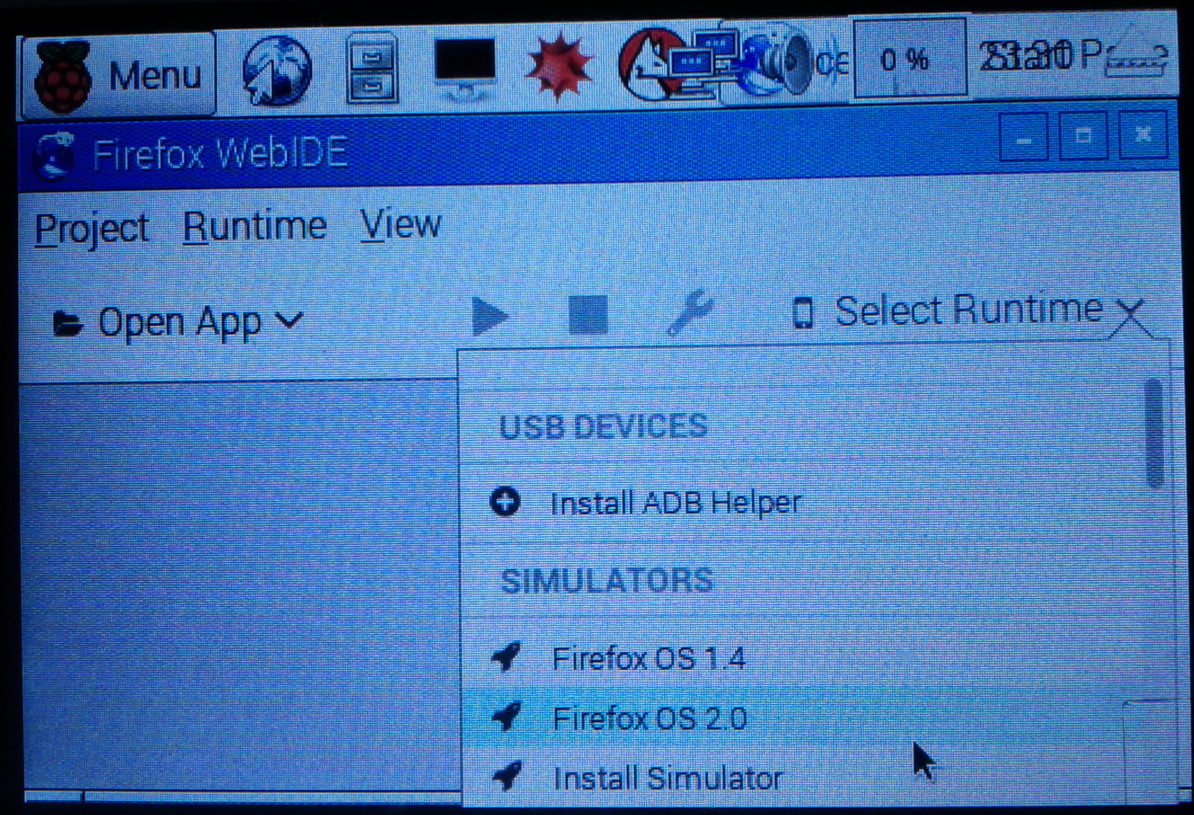Image resolution: width=1194 pixels, height=815 pixels.
Task: Click the Stop square button
Action: click(x=588, y=315)
